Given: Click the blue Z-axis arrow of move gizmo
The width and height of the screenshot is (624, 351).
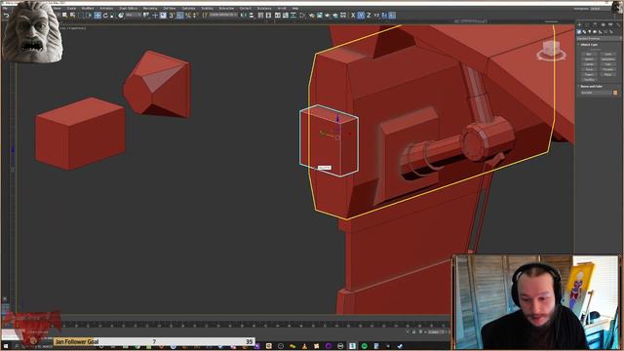Looking at the screenshot, I should (x=338, y=118).
